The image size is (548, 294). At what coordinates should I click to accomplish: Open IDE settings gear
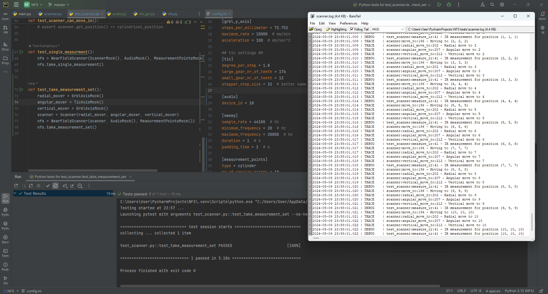click(502, 5)
